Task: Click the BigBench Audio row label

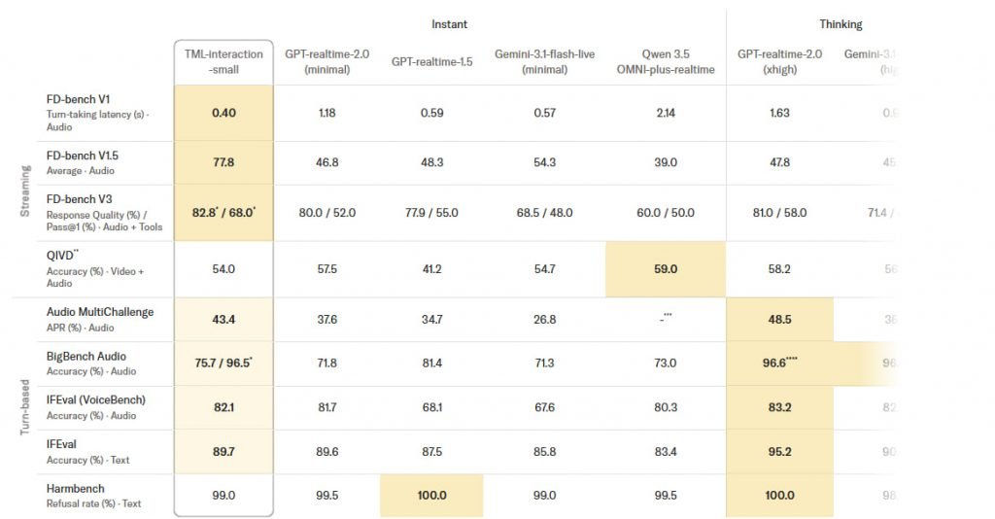Action: (86, 356)
